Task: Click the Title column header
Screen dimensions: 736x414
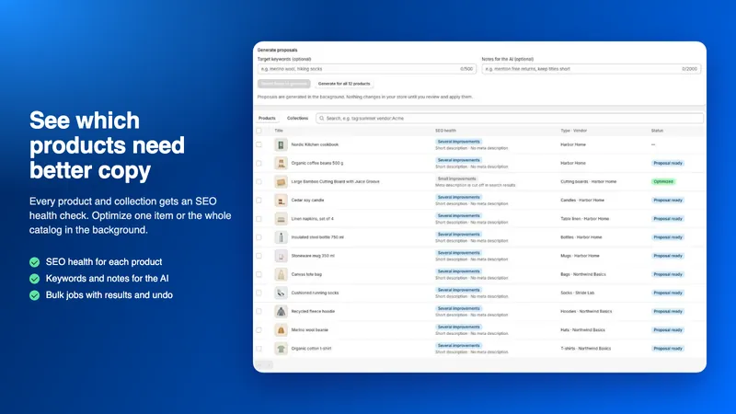Action: pos(279,131)
